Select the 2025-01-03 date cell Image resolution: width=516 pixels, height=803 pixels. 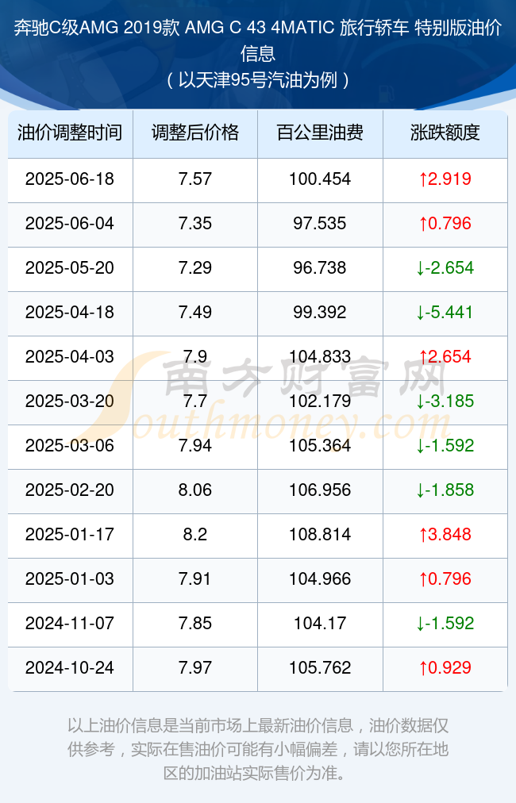70,579
